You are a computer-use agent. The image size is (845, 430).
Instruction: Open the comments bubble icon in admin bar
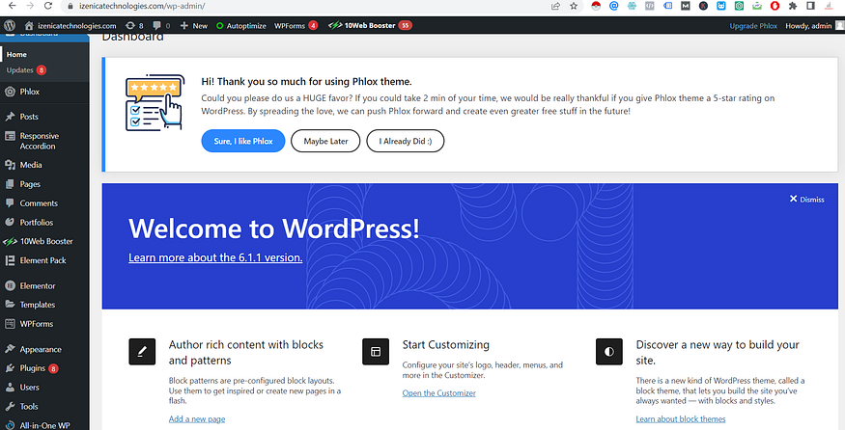(157, 25)
